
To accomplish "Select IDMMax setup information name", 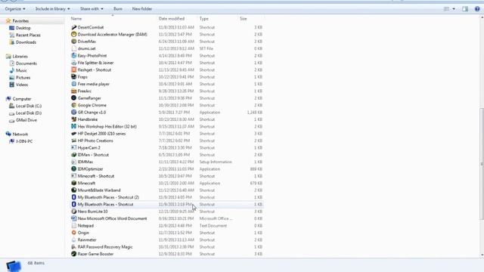I will click(x=85, y=162).
